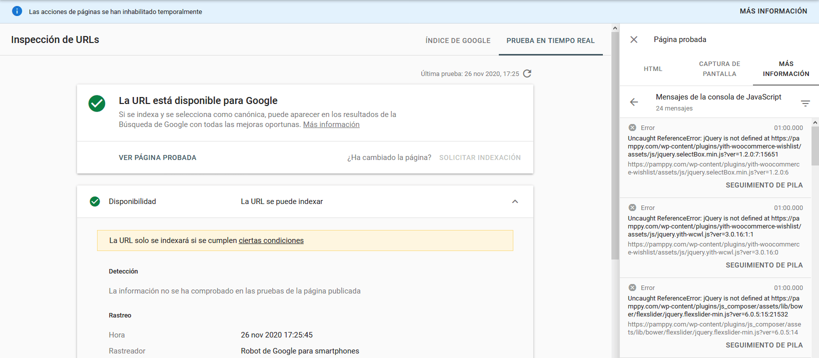Click error icon of selectBox.min.js message

632,127
